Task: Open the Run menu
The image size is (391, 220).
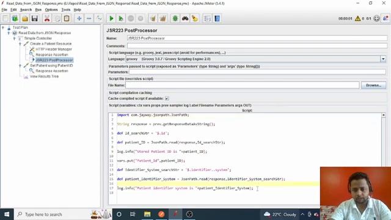Action: [x=38, y=10]
